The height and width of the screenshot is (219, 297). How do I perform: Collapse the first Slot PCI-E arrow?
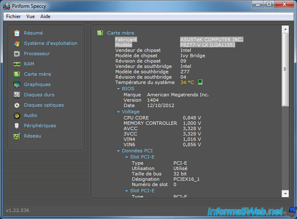click(x=127, y=157)
